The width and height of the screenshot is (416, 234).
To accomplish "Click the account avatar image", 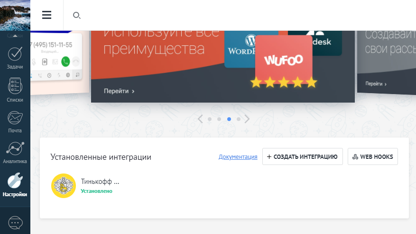I will (15, 15).
